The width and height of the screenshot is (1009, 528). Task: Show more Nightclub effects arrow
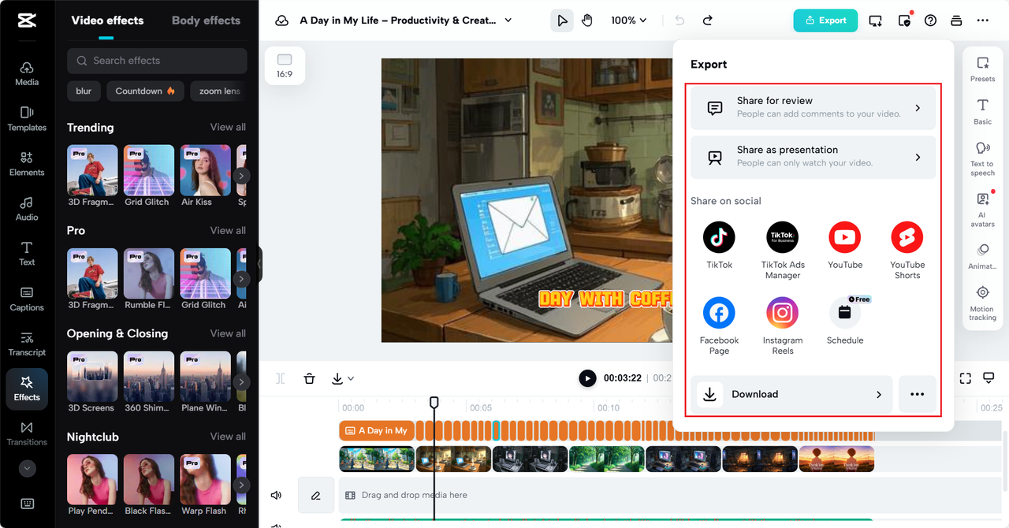tap(241, 485)
